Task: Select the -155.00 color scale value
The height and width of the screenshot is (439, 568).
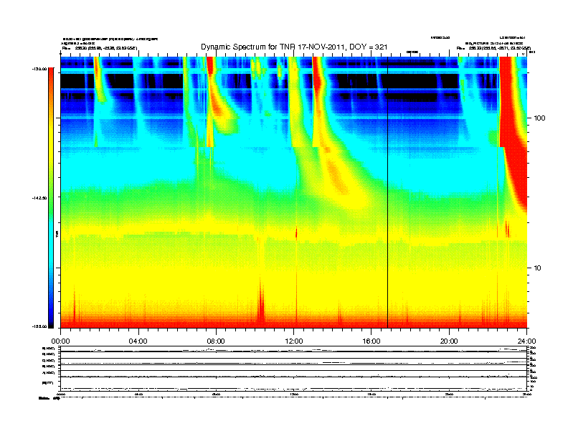Action: [39, 326]
